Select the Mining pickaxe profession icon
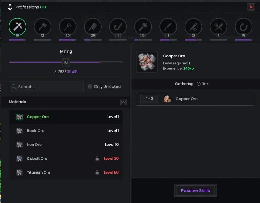The image size is (260, 203). tap(17, 26)
